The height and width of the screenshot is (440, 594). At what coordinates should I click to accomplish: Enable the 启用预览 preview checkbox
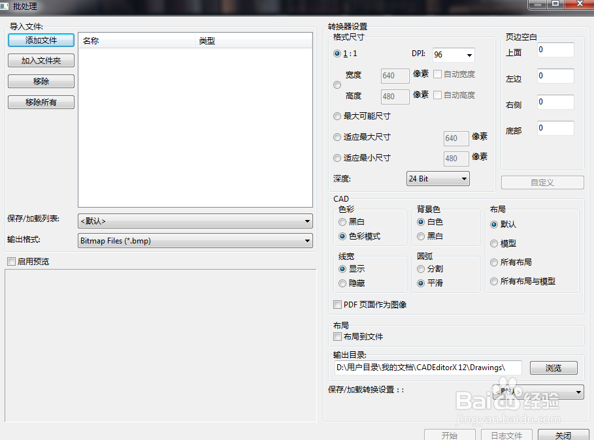tap(11, 260)
